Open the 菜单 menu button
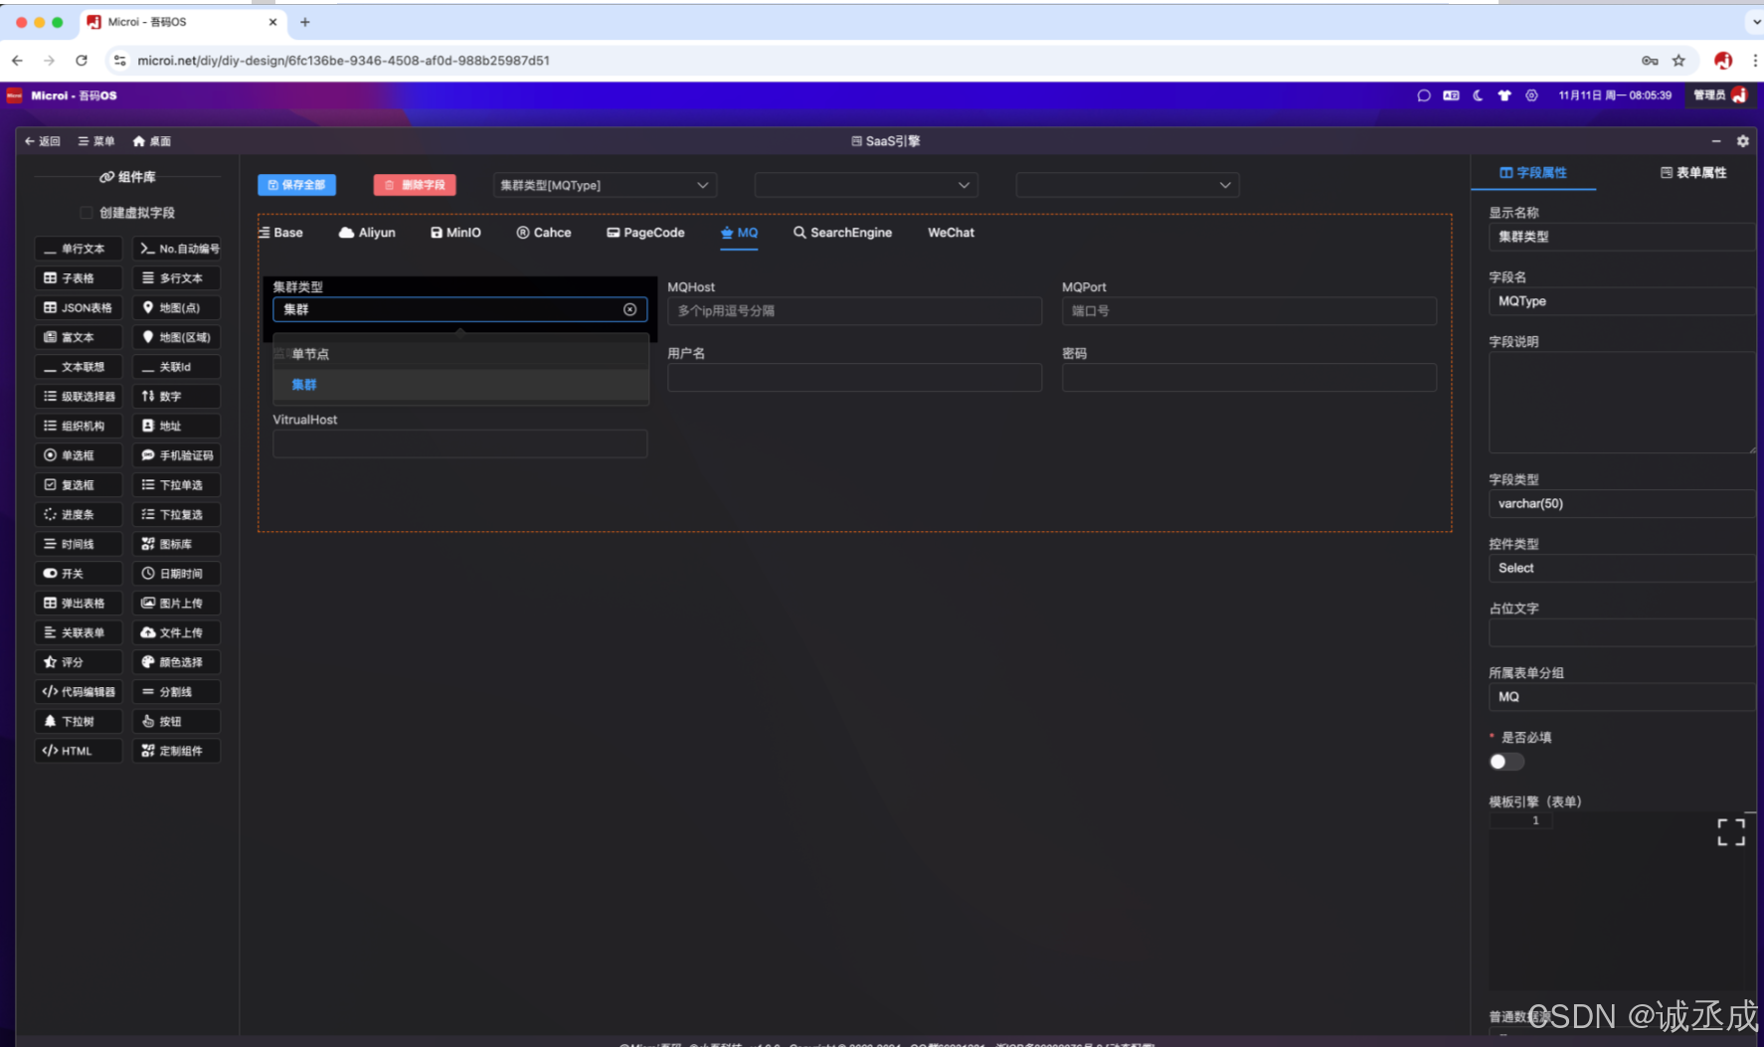Viewport: 1764px width, 1047px height. pyautogui.click(x=96, y=141)
